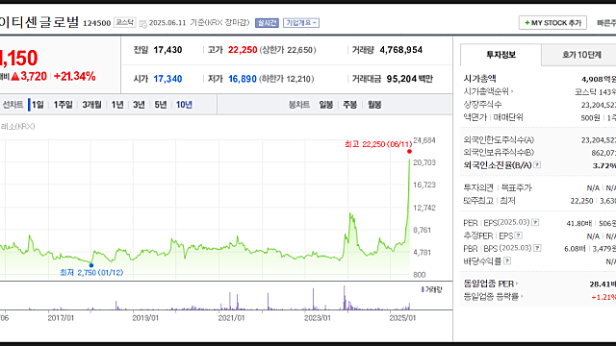
Task: Click the 최저 2,750 (01/12) chart label
Action: pos(91,272)
